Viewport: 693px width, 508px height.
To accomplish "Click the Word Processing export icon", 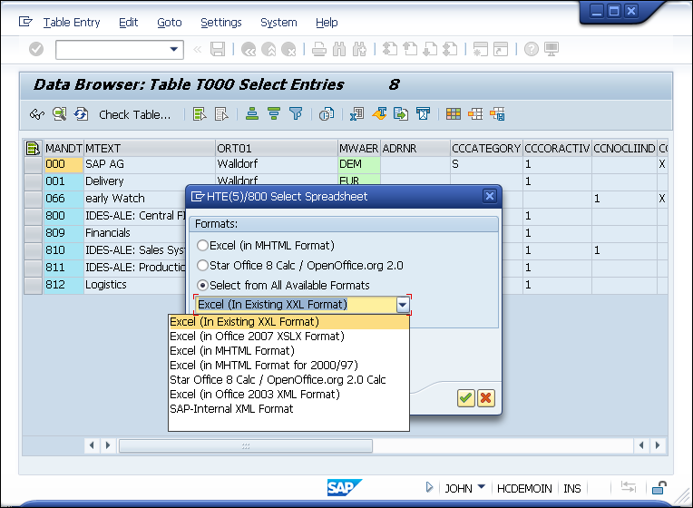I will [379, 114].
